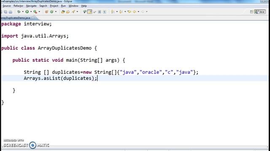Open the Next Annotation dropdown arrow
Image resolution: width=270 pixels, height=151 pixels.
pyautogui.click(x=117, y=12)
